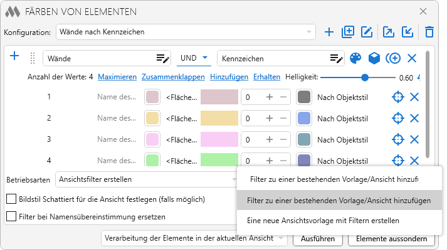
Task: Choose Eine neue Ansichtsvorlage mit Filtern erstellen
Action: [322, 220]
